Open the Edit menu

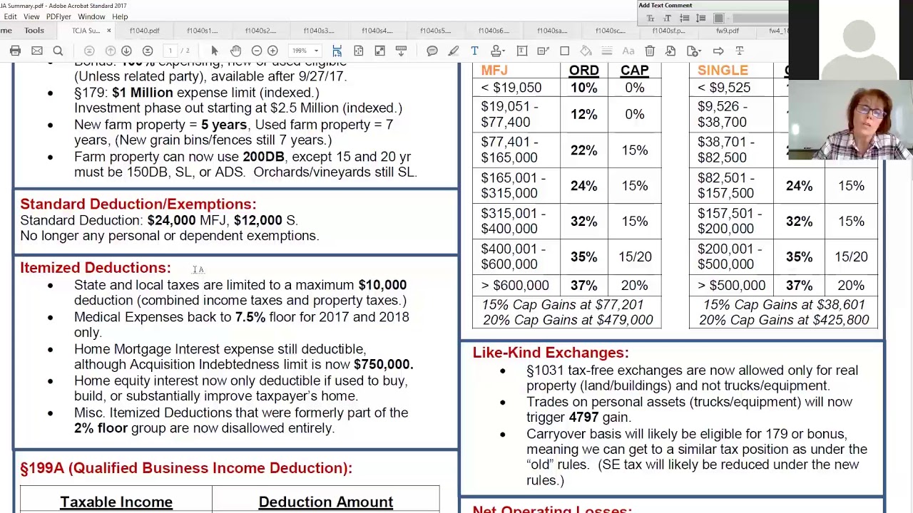(10, 16)
